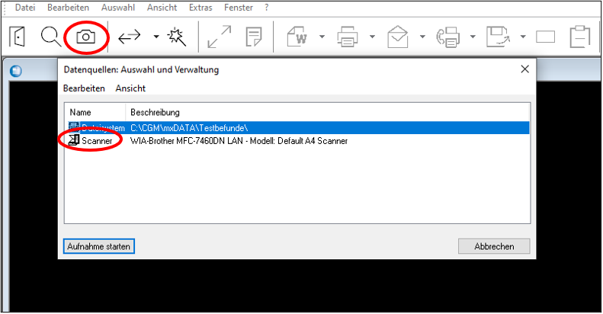Open the question mark help menu
The image size is (603, 314).
pos(267,8)
